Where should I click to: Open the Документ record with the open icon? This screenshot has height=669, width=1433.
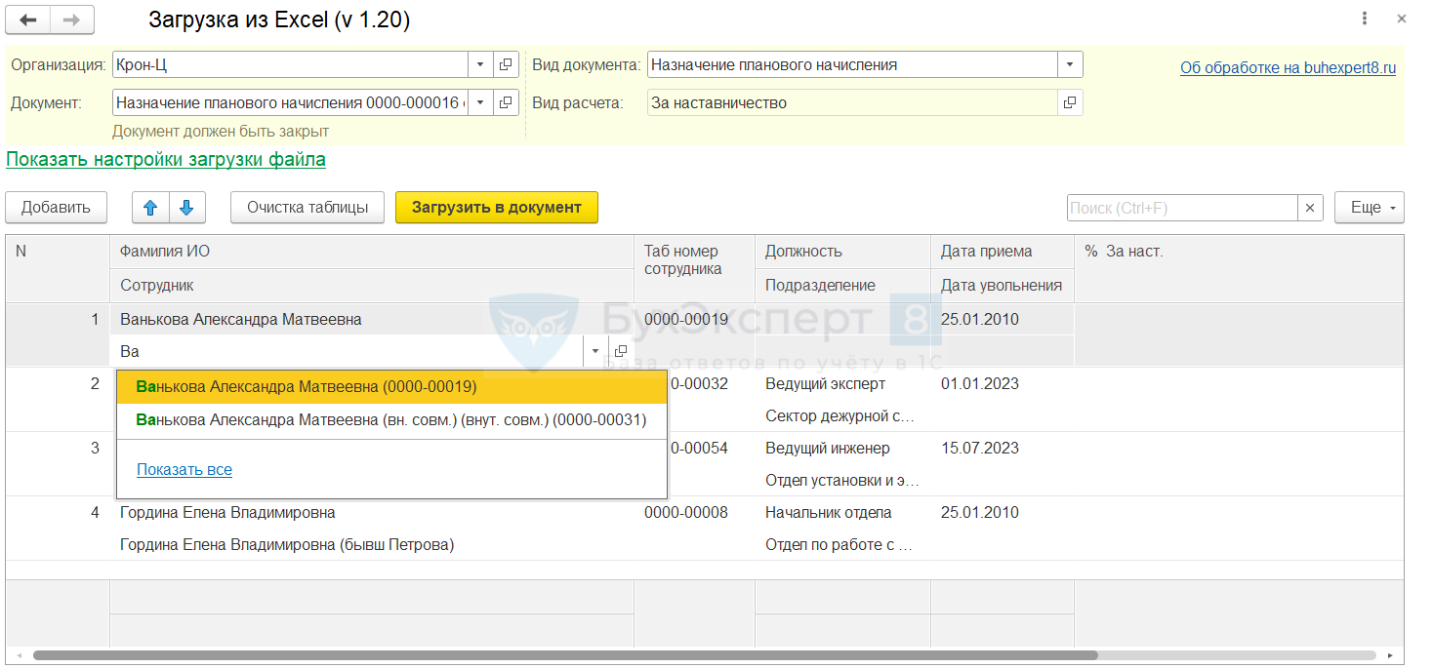[x=506, y=102]
